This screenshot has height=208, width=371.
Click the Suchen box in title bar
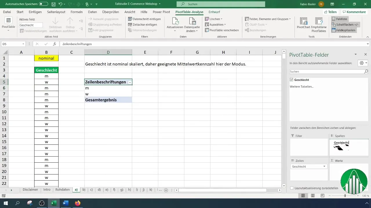click(221, 4)
